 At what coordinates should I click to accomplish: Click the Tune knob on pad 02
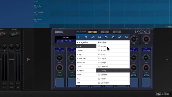click(72, 58)
